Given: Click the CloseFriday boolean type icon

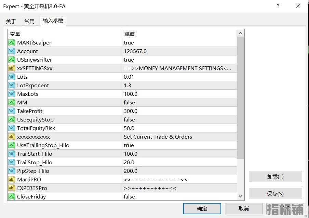Looking at the screenshot, I should pos(12,196).
